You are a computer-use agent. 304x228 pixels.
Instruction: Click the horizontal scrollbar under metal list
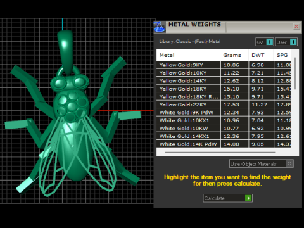(x=220, y=152)
